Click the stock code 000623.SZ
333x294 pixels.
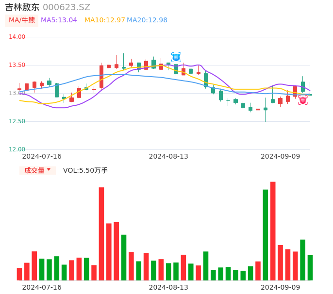tap(67, 7)
